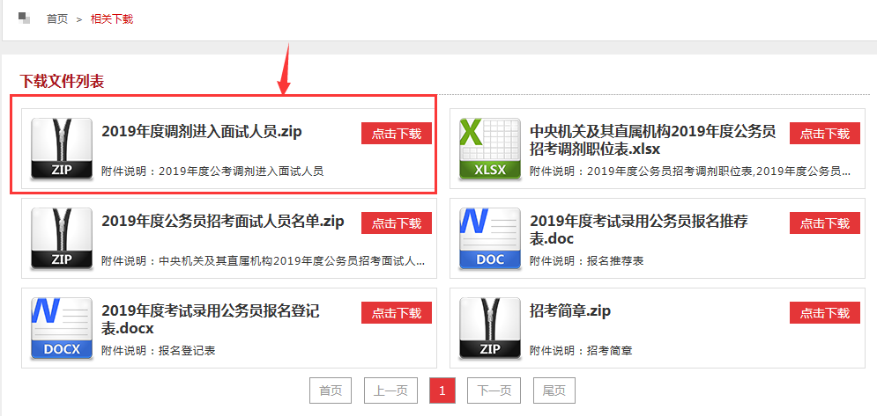
Task: Open 相关下载 breadcrumb link
Action: 112,18
